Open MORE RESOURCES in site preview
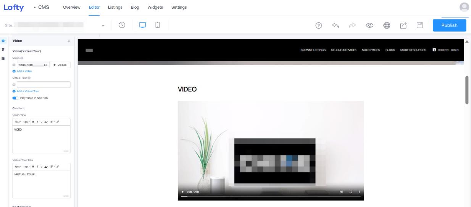471x207 pixels. [x=413, y=50]
